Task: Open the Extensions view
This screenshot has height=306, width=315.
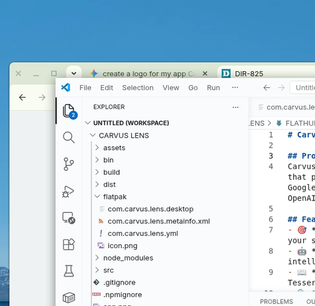Action: pos(69,244)
